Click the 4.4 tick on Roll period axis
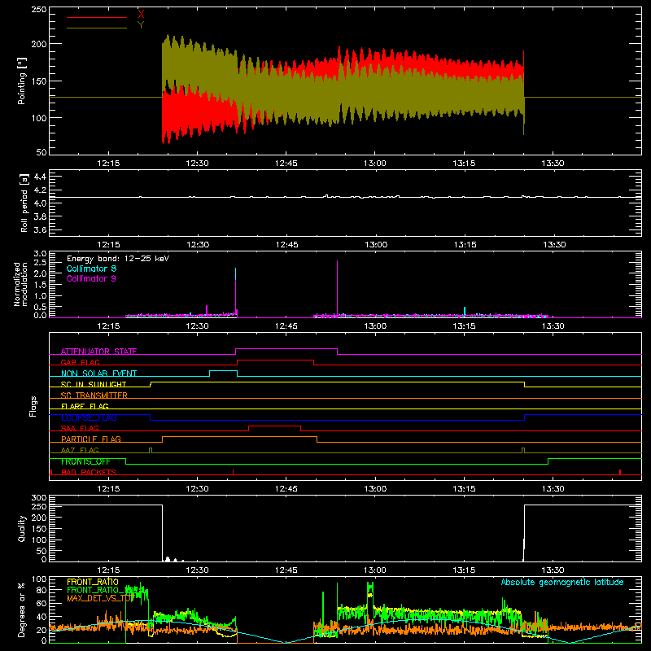The height and width of the screenshot is (651, 651). click(40, 177)
